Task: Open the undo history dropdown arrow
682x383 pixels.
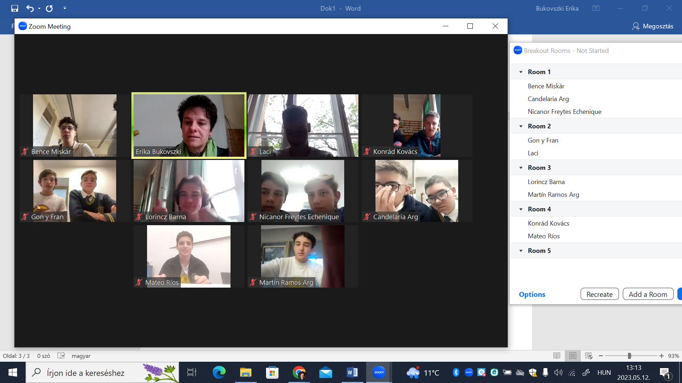Action: click(39, 9)
